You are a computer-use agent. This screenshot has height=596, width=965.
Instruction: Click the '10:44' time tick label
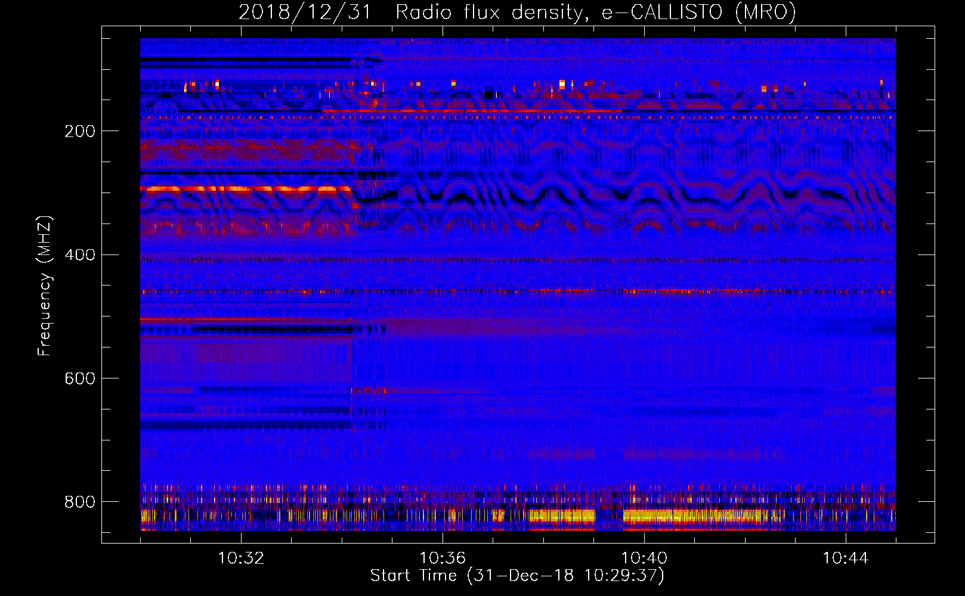click(x=846, y=558)
